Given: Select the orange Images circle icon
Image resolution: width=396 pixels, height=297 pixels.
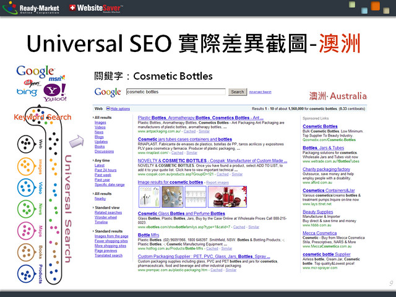Looking at the screenshot, I should [x=26, y=166].
